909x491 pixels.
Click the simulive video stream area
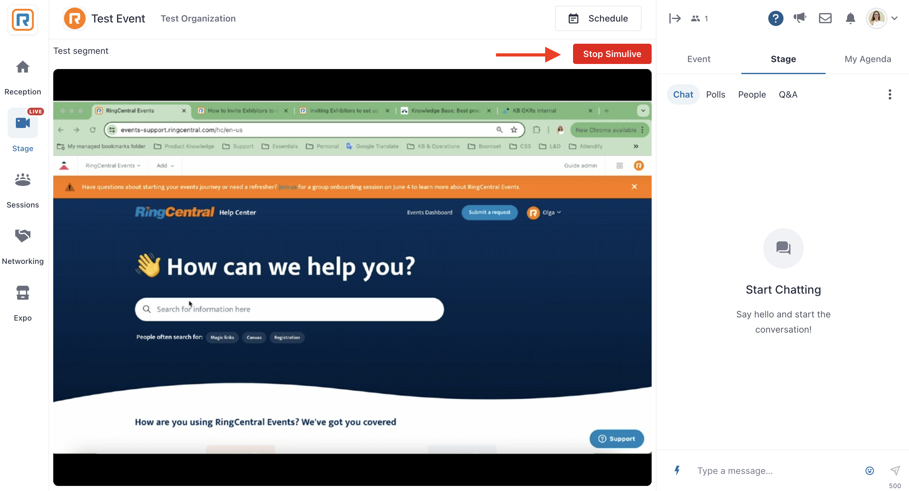coord(352,277)
